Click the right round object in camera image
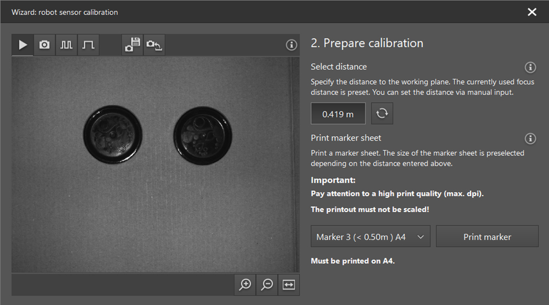 click(x=202, y=135)
